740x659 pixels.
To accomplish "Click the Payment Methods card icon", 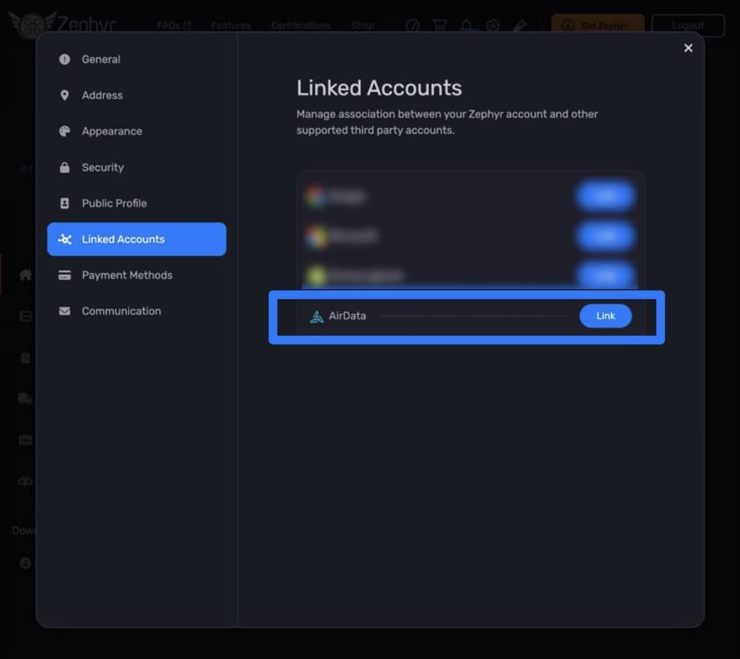I will [x=64, y=275].
